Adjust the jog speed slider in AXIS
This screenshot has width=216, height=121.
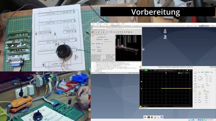pos(112,59)
